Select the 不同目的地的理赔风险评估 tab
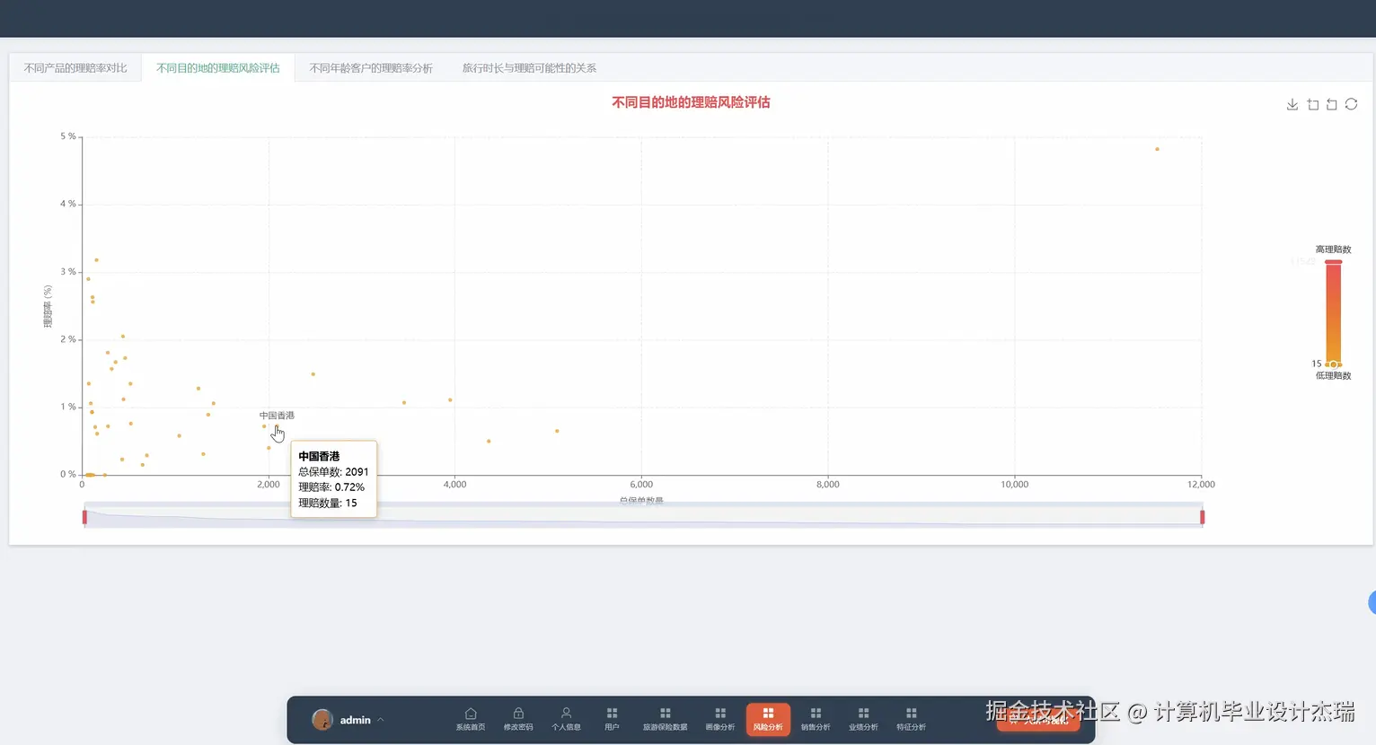This screenshot has height=745, width=1376. coord(218,68)
